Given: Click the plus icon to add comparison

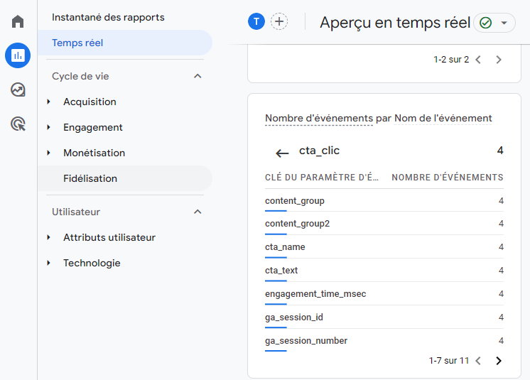Looking at the screenshot, I should (280, 22).
